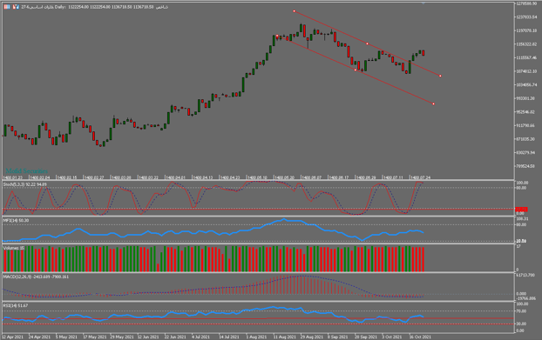Select the MACD(12,26,9) indicator label
The image size is (542, 340).
(36, 277)
